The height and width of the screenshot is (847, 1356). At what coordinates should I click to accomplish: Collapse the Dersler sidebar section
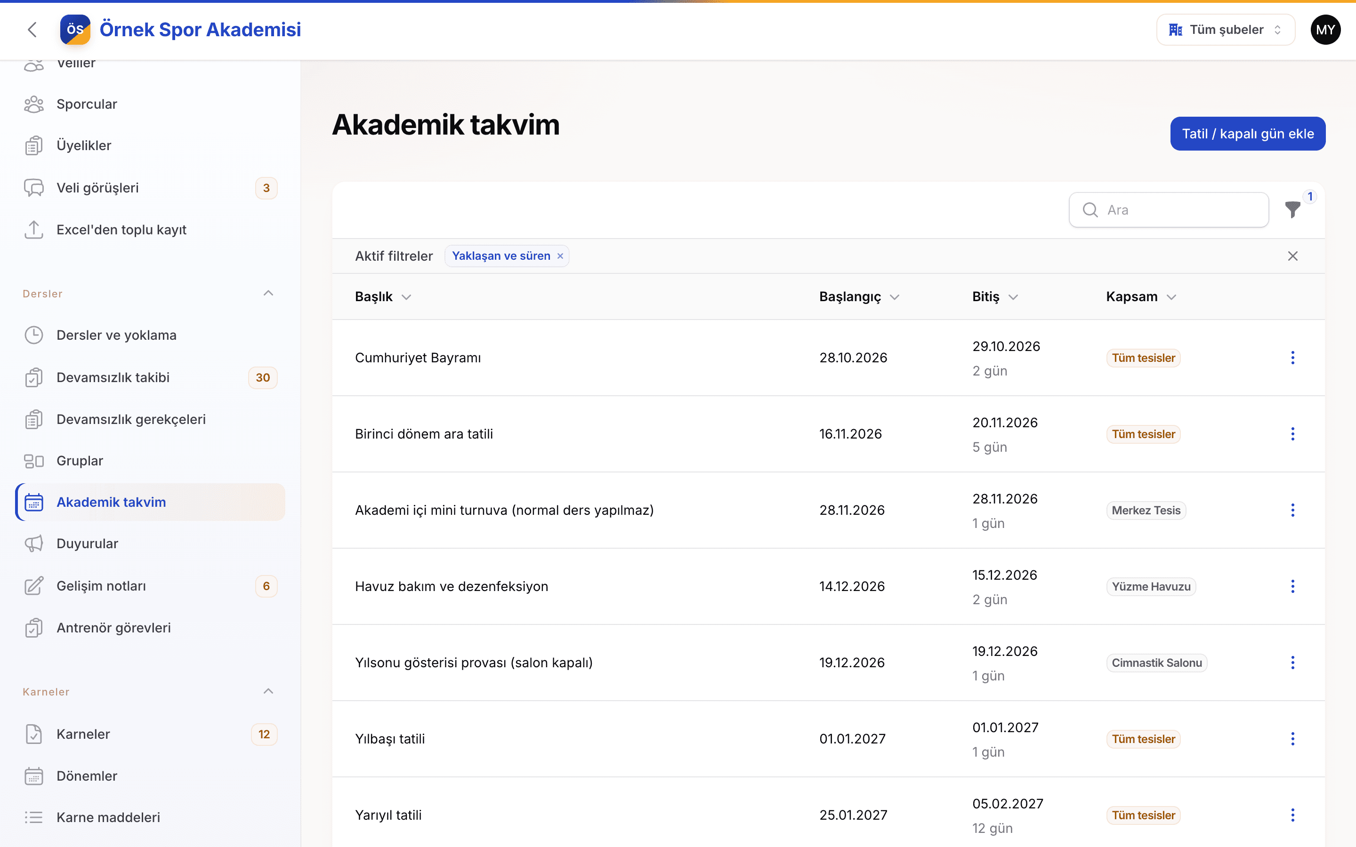click(x=268, y=294)
